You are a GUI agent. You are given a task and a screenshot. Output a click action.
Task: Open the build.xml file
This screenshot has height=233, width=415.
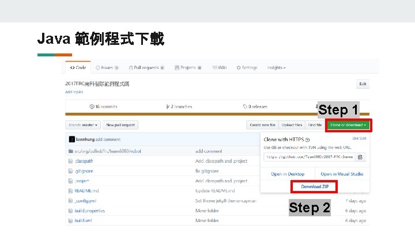(x=83, y=220)
